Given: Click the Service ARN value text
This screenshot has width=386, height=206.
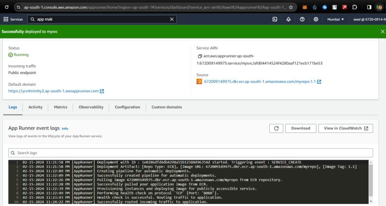Looking at the screenshot, I should coord(260,60).
